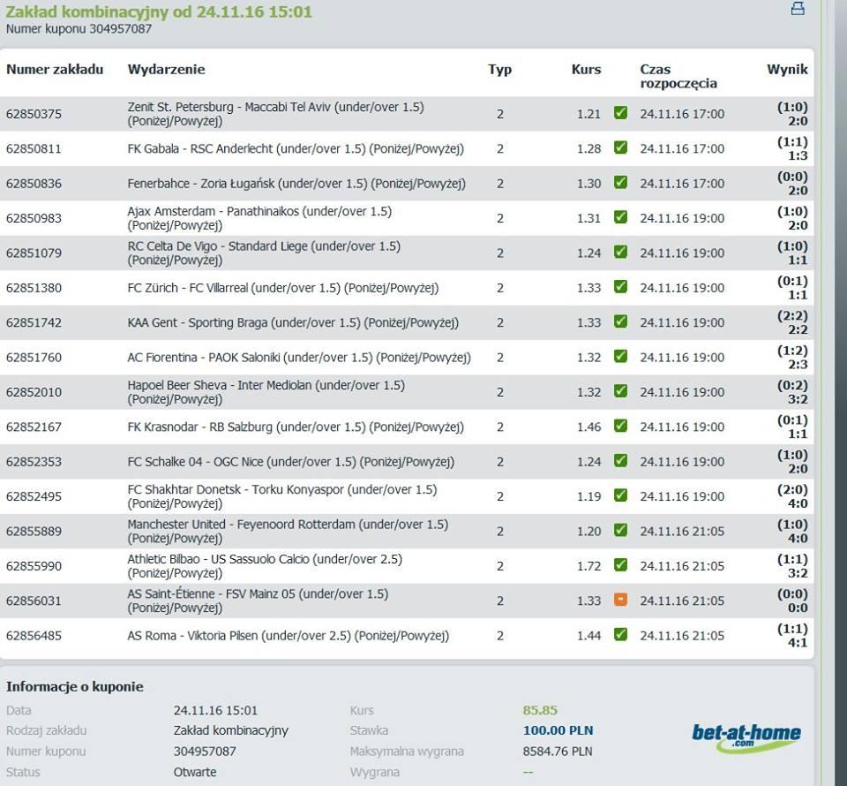Select bet number 62850836

[34, 184]
